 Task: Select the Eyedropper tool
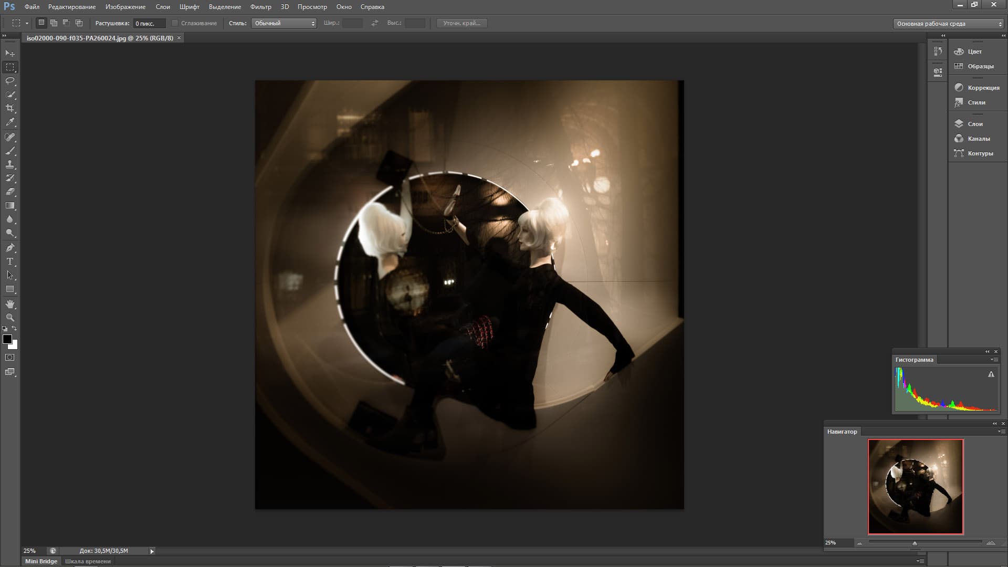point(10,122)
